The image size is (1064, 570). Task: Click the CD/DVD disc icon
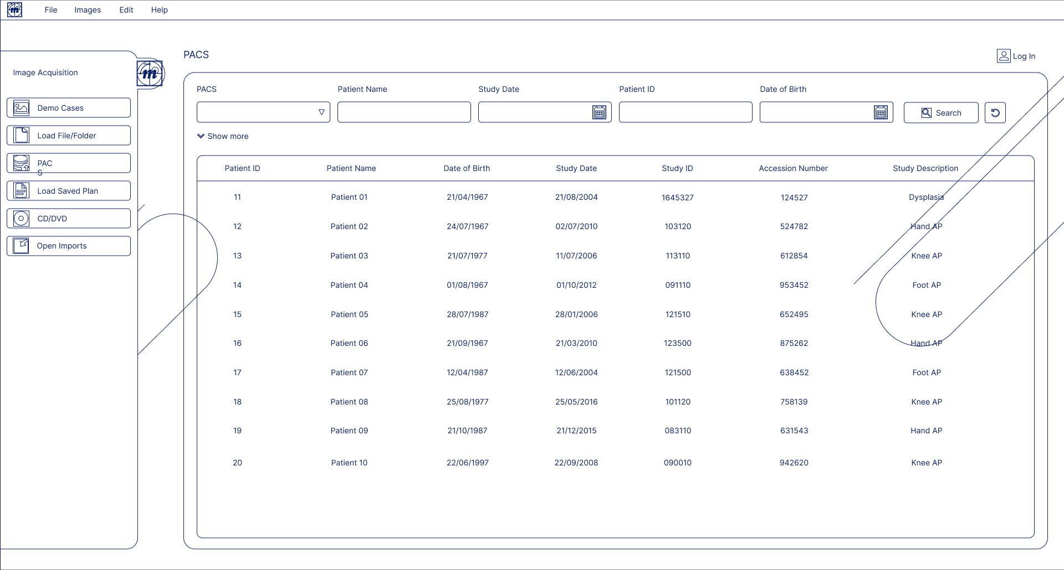coord(21,218)
